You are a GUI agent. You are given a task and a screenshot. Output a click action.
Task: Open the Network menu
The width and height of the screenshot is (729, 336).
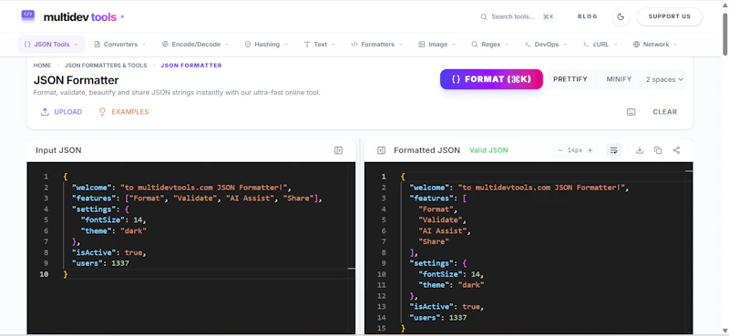pyautogui.click(x=655, y=45)
